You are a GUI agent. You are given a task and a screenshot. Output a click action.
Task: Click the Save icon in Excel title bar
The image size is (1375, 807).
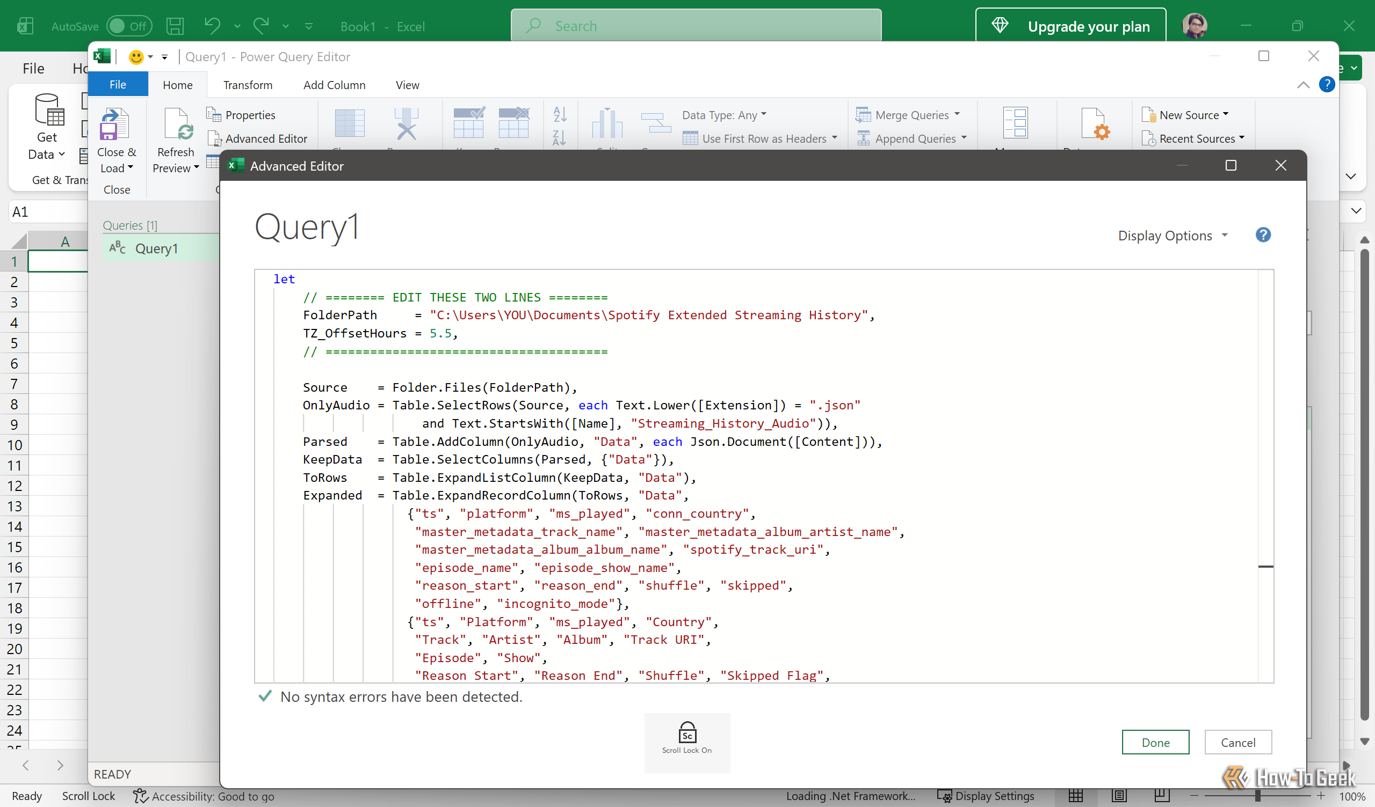tap(175, 26)
